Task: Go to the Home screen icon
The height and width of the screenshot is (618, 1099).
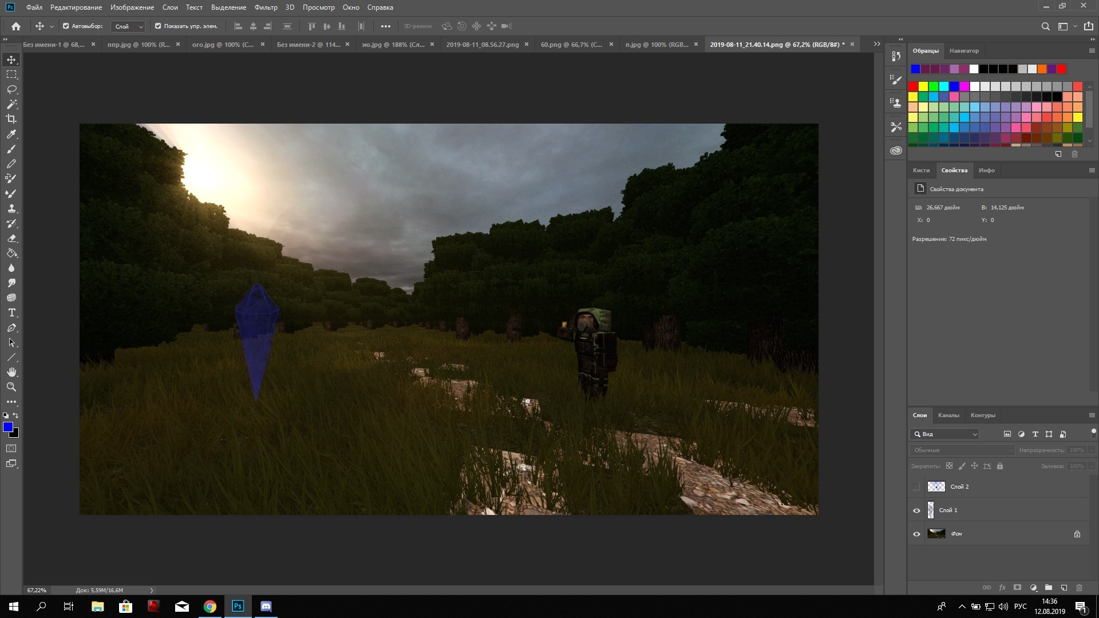Action: pyautogui.click(x=16, y=26)
